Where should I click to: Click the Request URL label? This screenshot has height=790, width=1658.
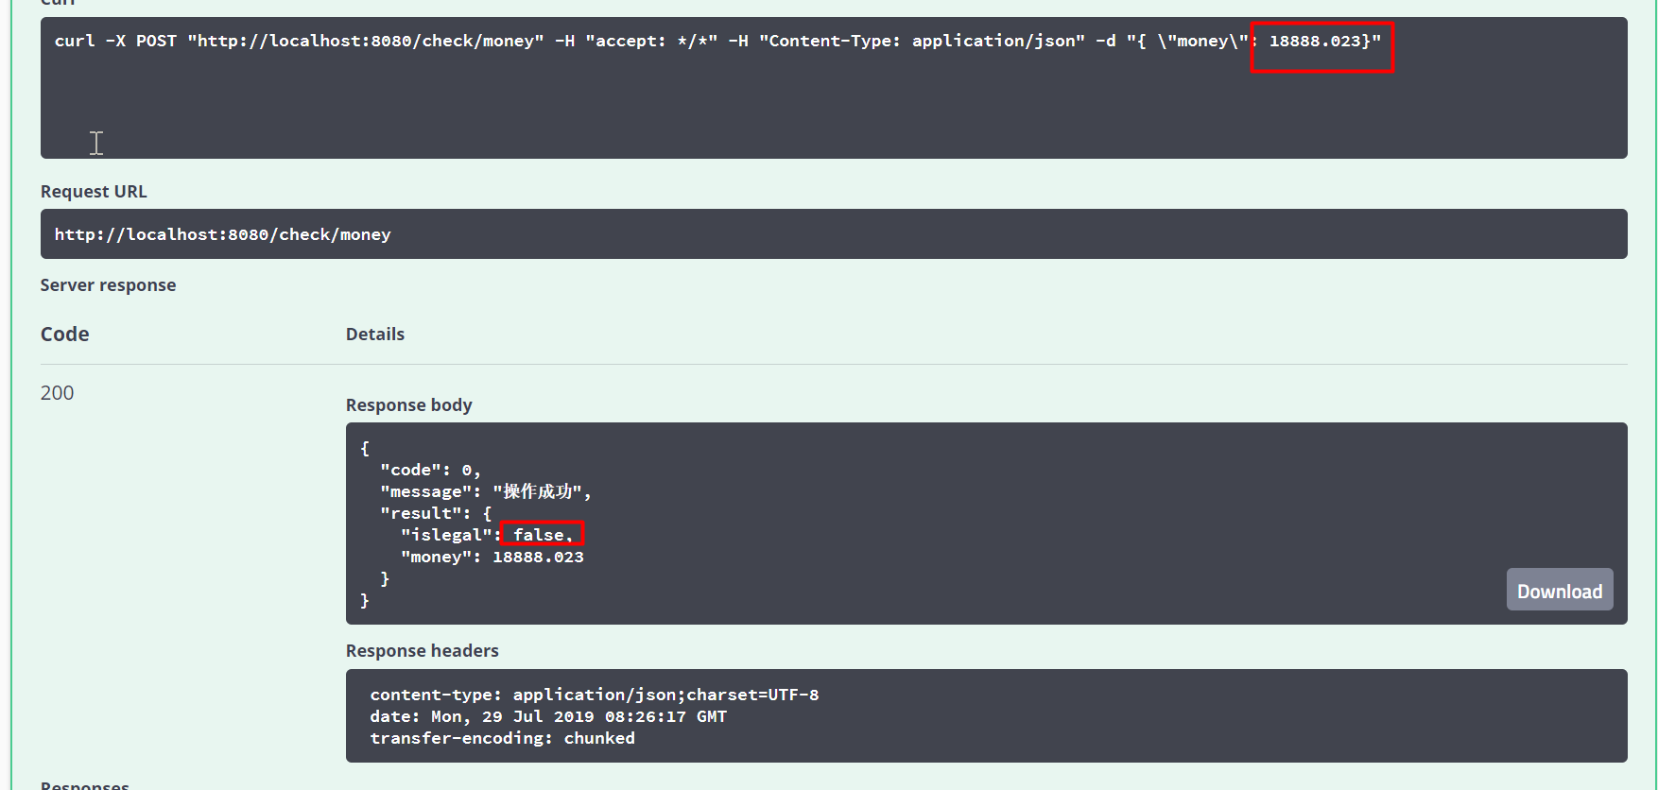[94, 191]
